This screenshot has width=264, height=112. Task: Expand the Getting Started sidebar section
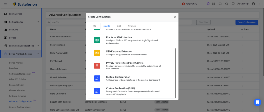point(38,22)
